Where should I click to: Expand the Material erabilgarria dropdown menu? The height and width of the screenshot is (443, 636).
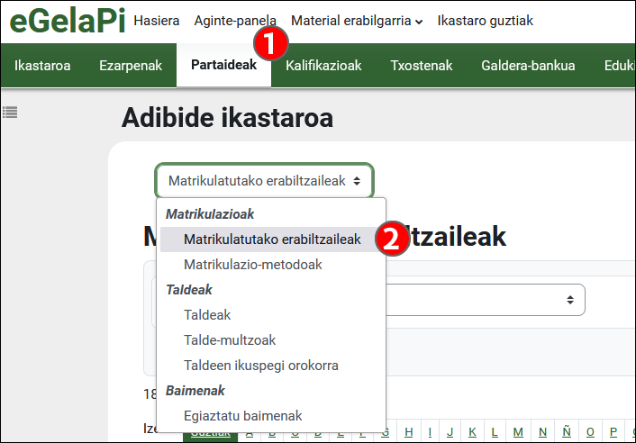pos(357,20)
